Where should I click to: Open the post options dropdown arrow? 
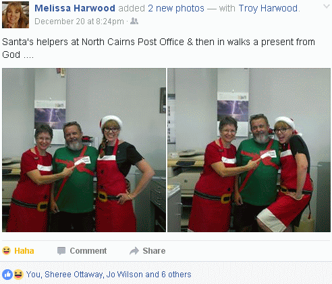pyautogui.click(x=327, y=6)
